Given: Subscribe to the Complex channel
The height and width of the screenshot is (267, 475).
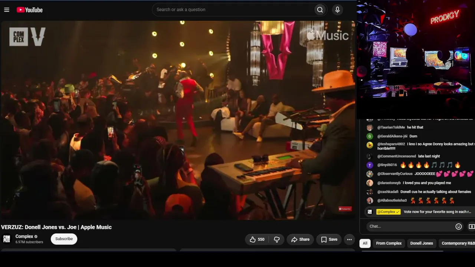Looking at the screenshot, I should click(64, 239).
